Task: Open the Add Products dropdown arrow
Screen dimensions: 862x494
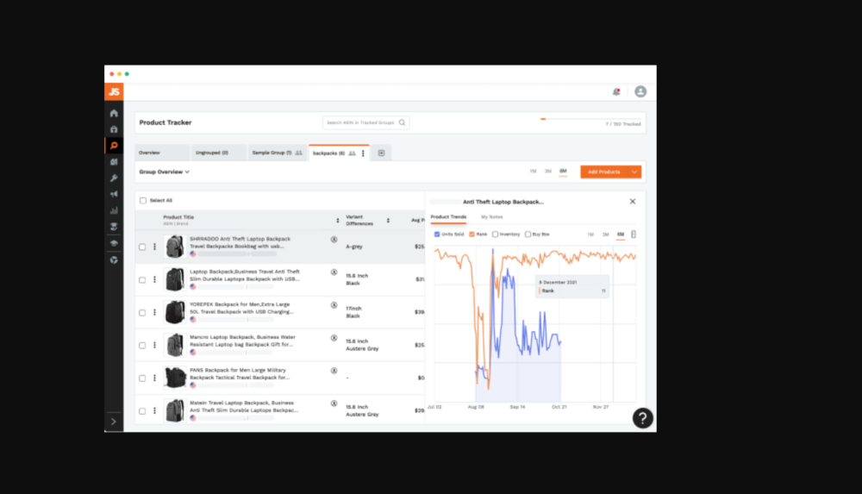Action: point(634,172)
